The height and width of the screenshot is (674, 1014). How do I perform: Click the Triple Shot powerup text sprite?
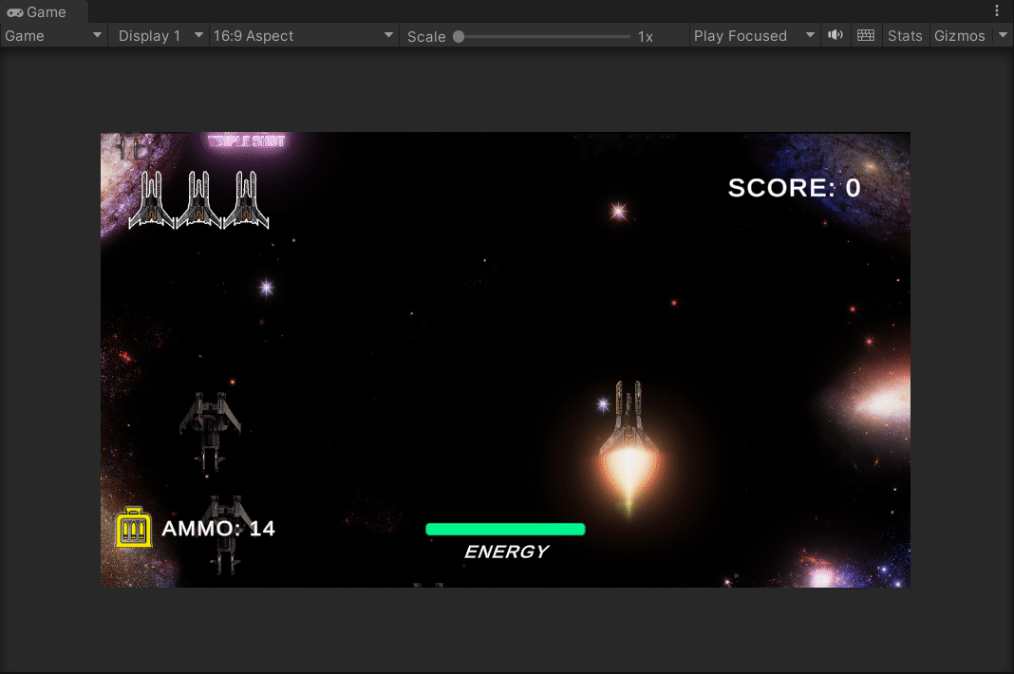(245, 142)
